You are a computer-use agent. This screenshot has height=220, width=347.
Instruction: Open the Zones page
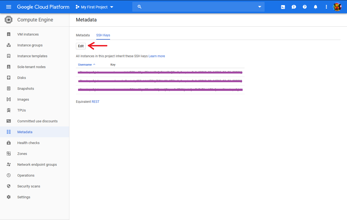point(22,154)
